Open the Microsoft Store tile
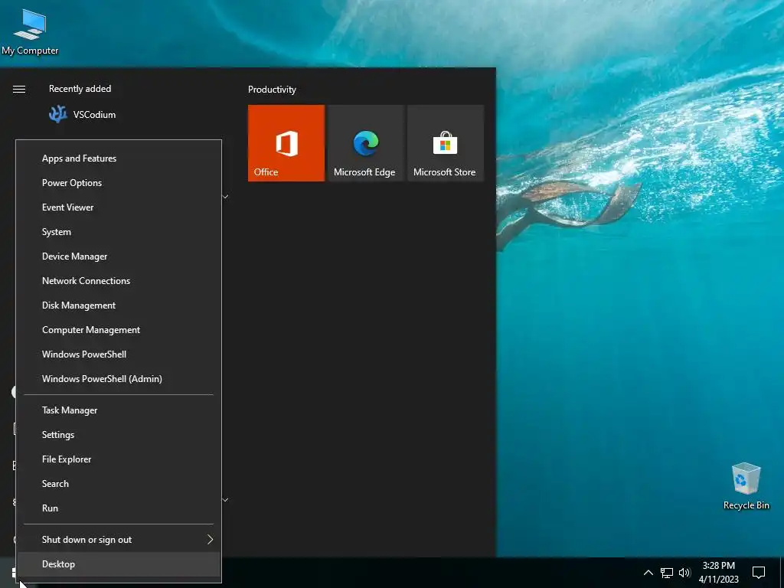This screenshot has width=784, height=588. point(445,143)
